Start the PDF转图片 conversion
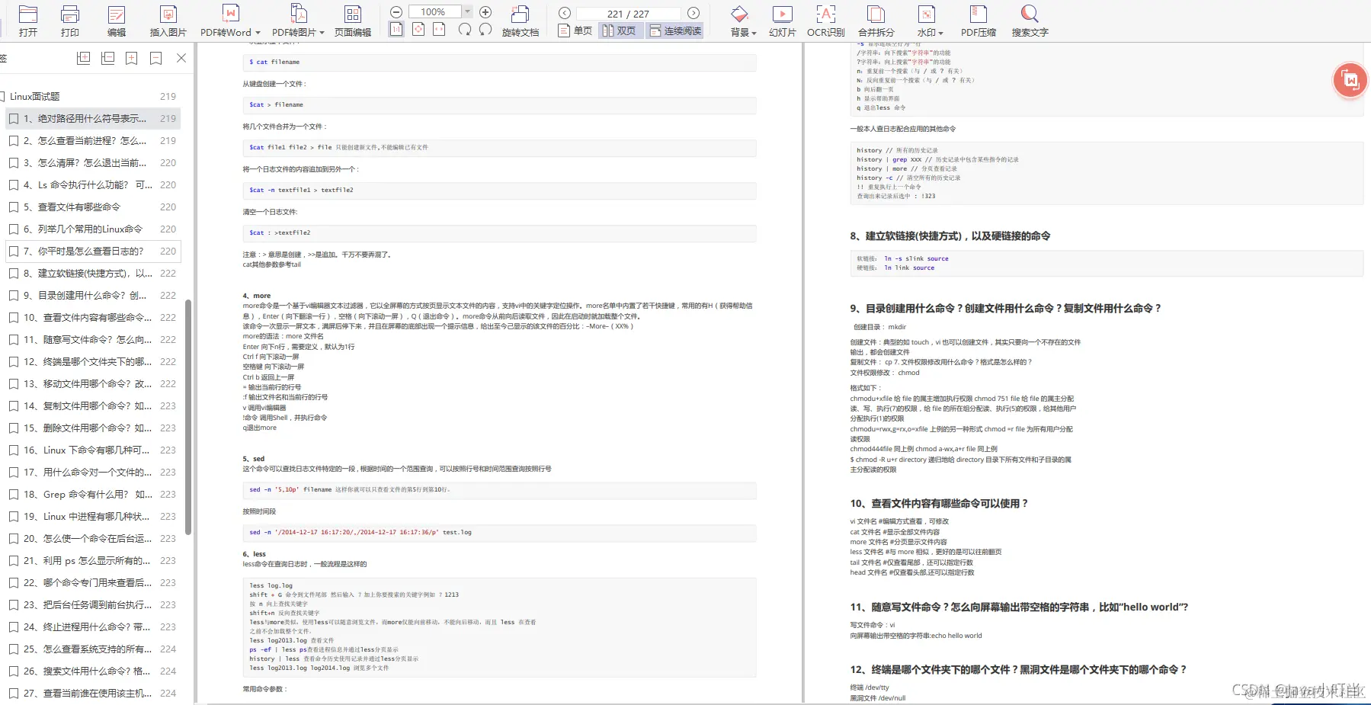The height and width of the screenshot is (705, 1371). 293,21
